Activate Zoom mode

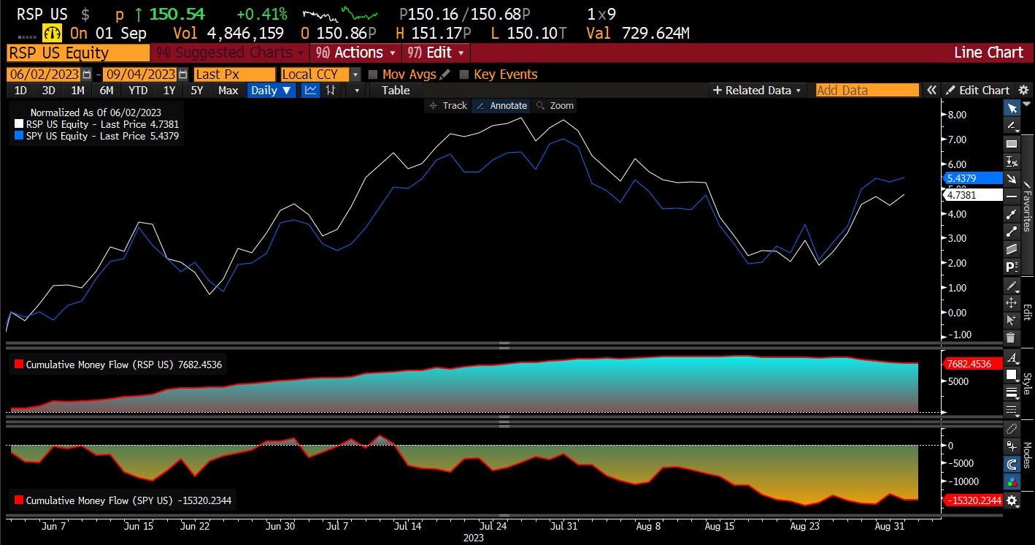pyautogui.click(x=555, y=106)
